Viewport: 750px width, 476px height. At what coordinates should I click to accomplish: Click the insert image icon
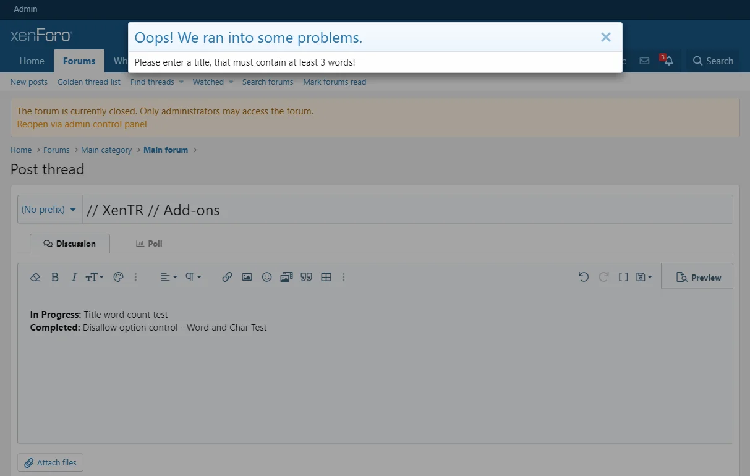[247, 277]
